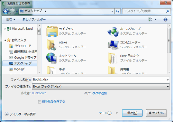The width and height of the screenshot is (173, 122).
Task: Click the 保存(S) button
Action: [x=132, y=113]
